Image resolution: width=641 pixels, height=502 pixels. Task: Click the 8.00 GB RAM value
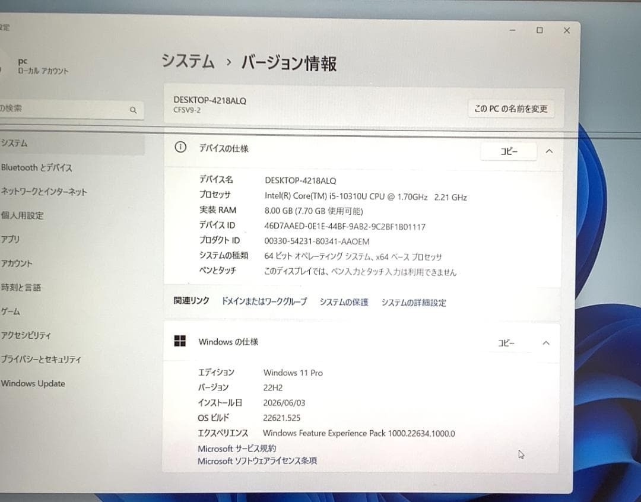point(313,211)
